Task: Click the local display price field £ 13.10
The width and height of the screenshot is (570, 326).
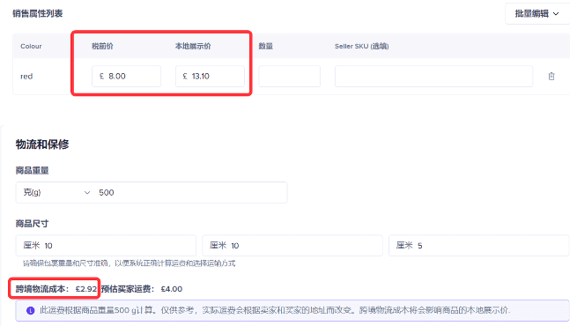Action: tap(210, 77)
